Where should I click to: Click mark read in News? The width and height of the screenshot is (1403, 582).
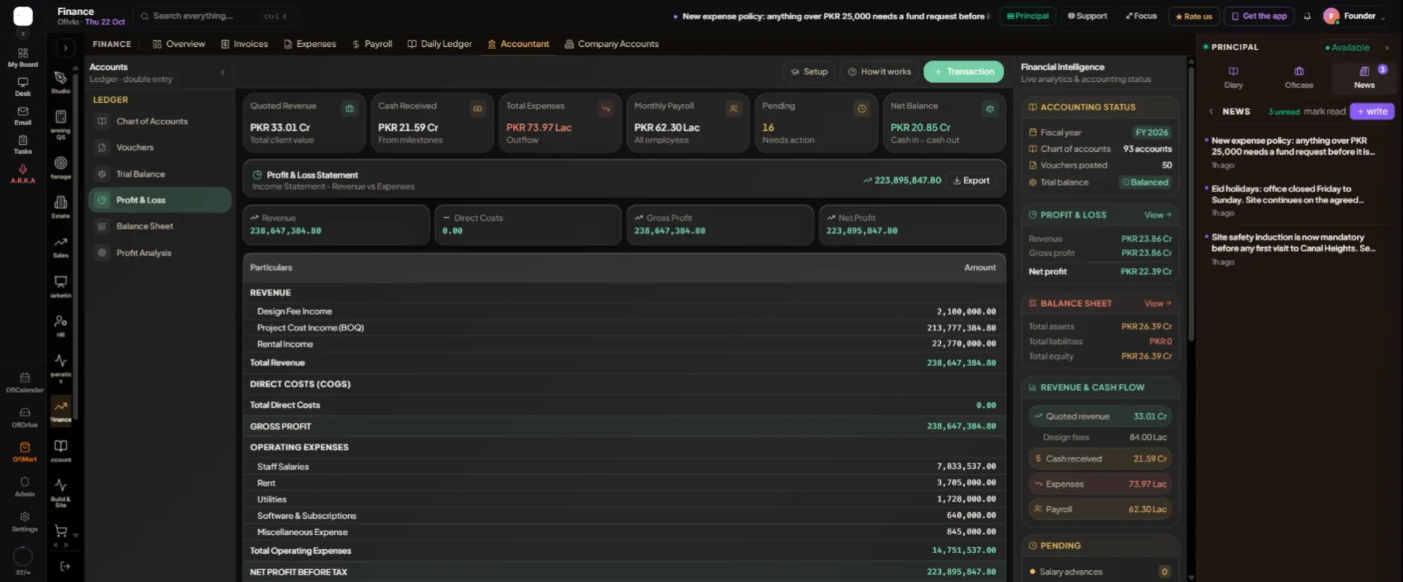1324,112
